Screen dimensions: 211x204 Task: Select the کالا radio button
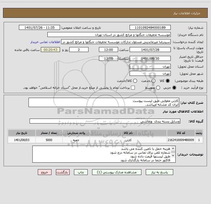coord(168,81)
